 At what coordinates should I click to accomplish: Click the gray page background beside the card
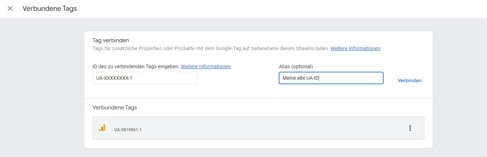coord(42,87)
